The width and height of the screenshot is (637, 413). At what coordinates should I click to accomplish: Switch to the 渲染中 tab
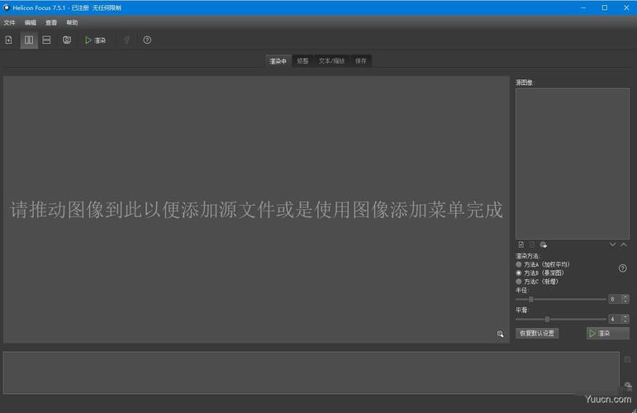coord(278,61)
